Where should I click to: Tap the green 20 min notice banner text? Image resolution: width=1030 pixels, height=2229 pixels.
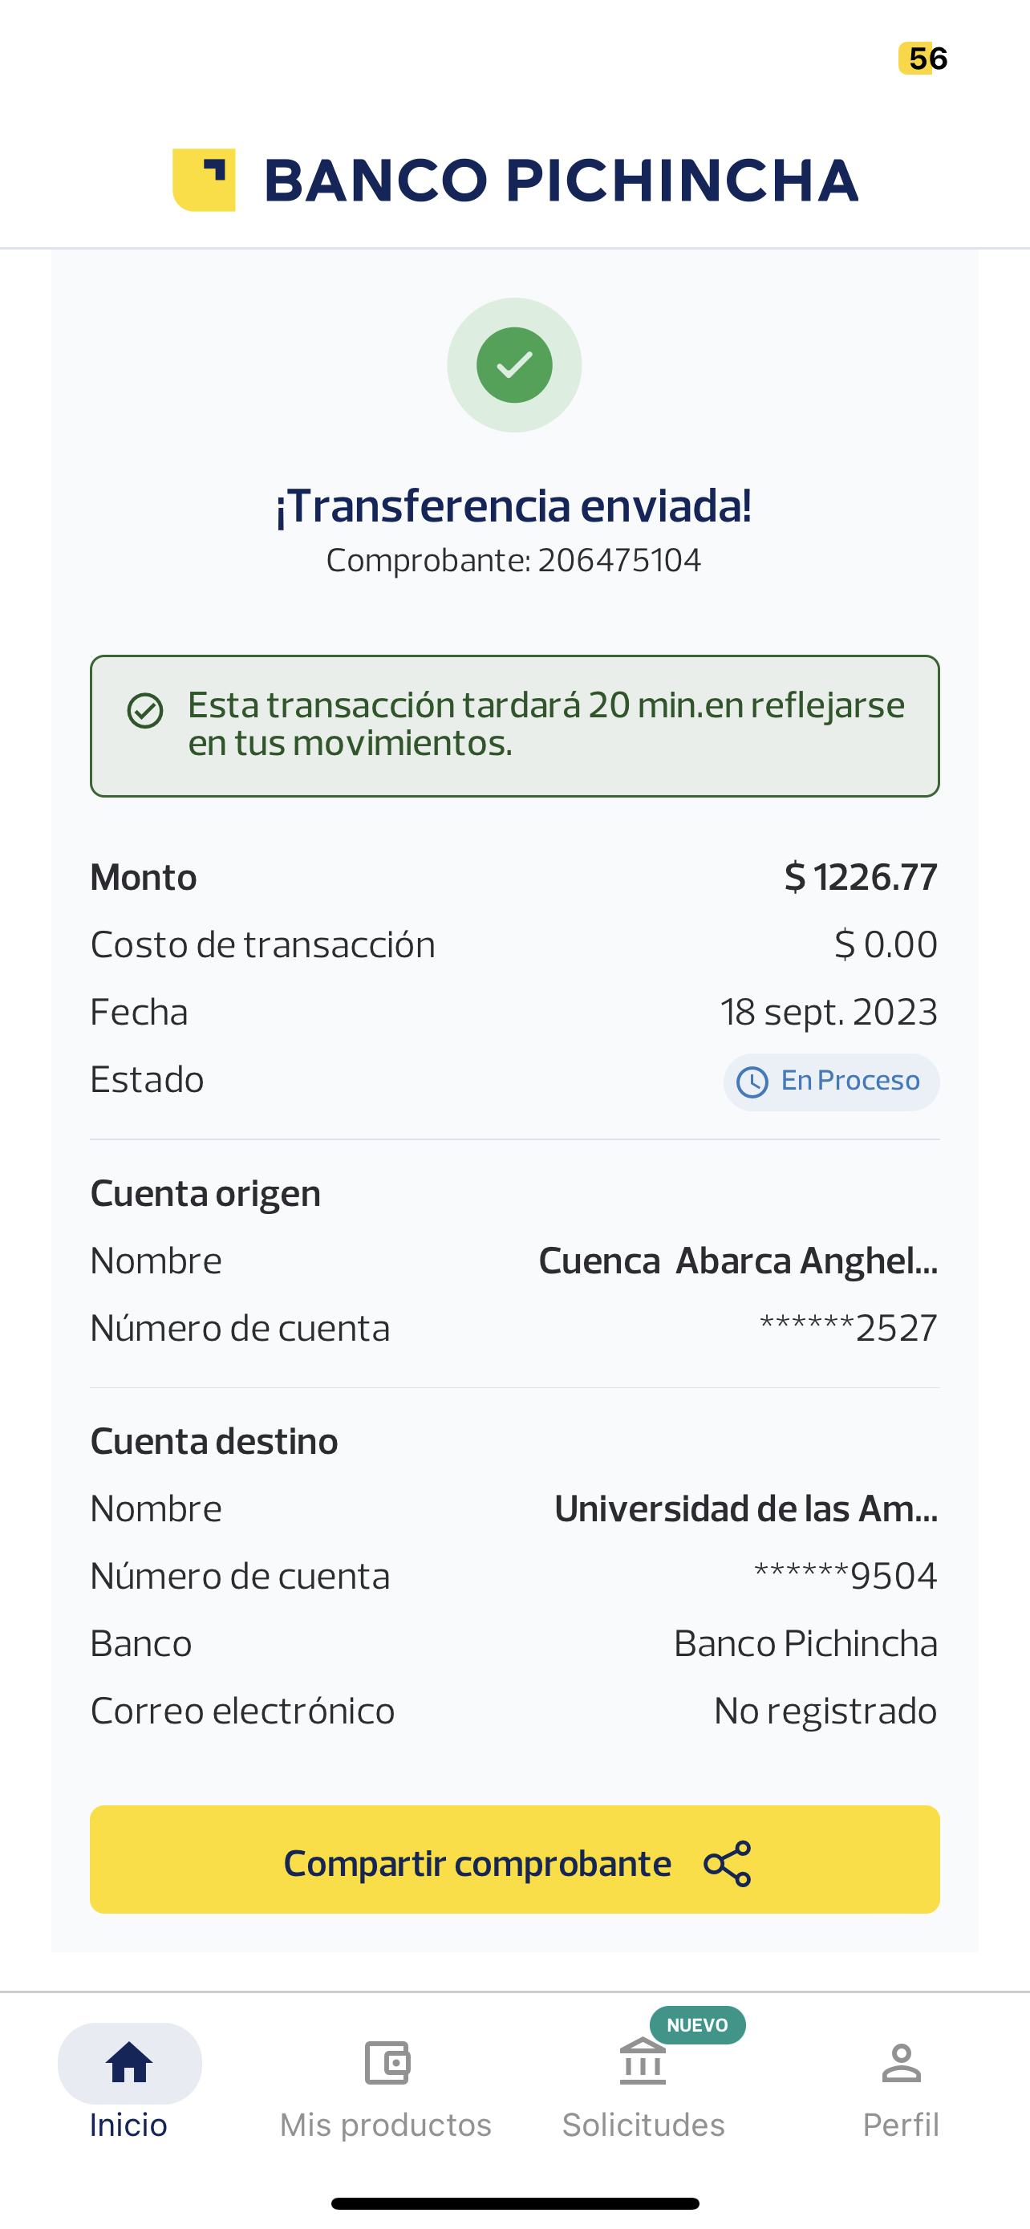coord(545,725)
